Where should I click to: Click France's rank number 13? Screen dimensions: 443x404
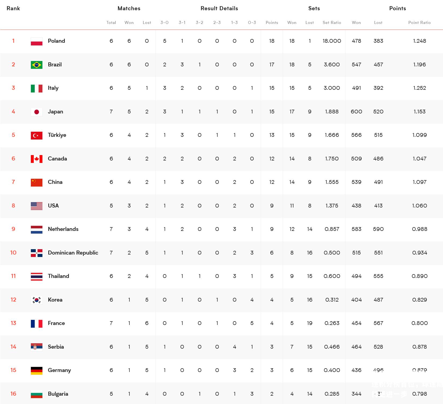point(13,323)
